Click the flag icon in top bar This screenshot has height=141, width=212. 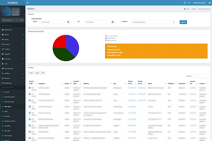[189, 3]
